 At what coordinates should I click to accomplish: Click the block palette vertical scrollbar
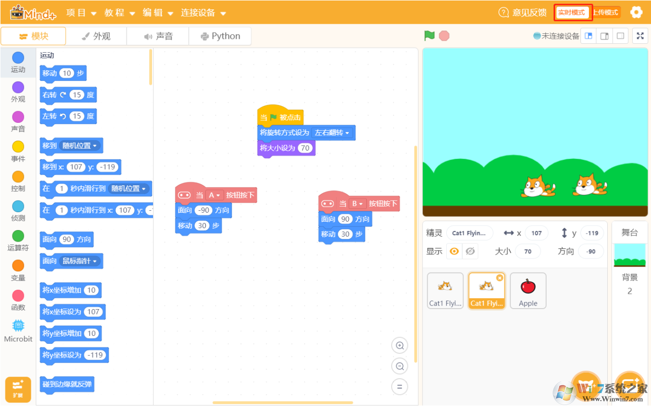point(151,67)
